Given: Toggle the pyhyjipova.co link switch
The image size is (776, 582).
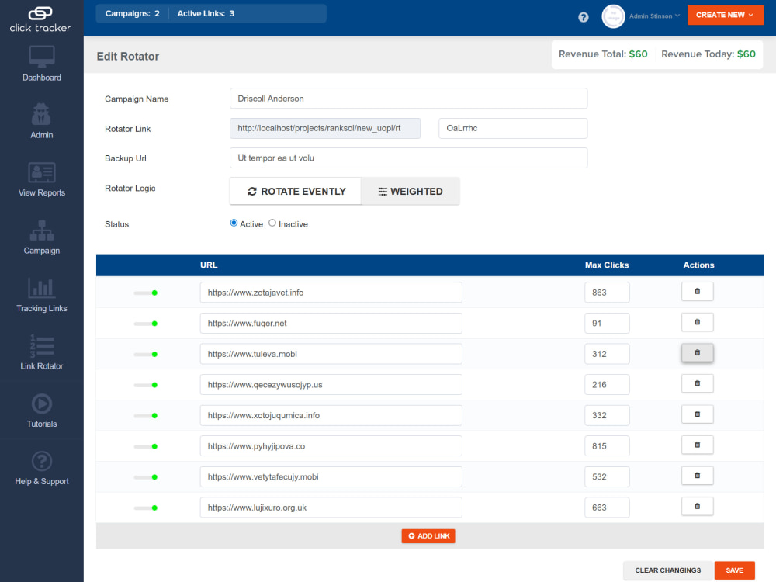Looking at the screenshot, I should coord(146,446).
